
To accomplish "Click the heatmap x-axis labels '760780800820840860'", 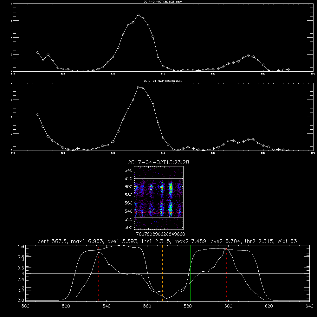I will (160, 234).
